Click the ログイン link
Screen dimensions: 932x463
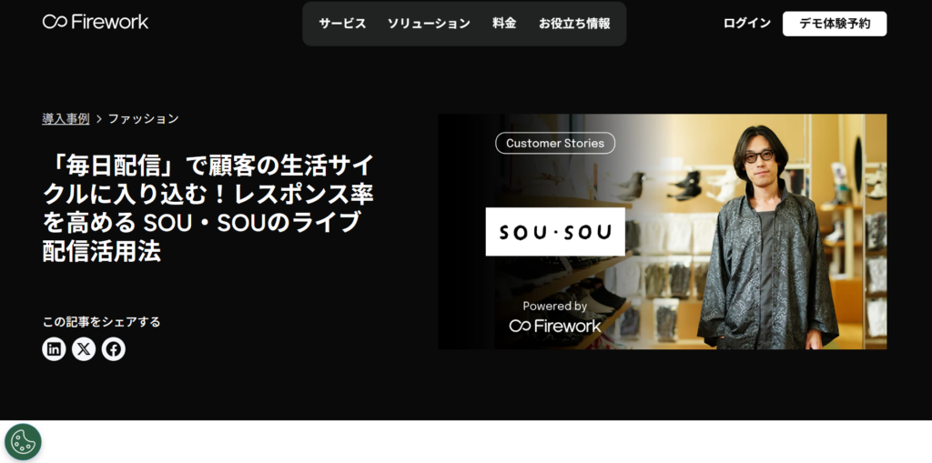pyautogui.click(x=747, y=23)
